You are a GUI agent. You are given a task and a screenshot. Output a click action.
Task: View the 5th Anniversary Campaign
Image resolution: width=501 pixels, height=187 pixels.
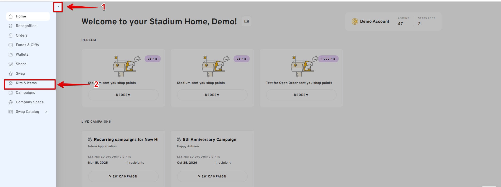point(212,176)
